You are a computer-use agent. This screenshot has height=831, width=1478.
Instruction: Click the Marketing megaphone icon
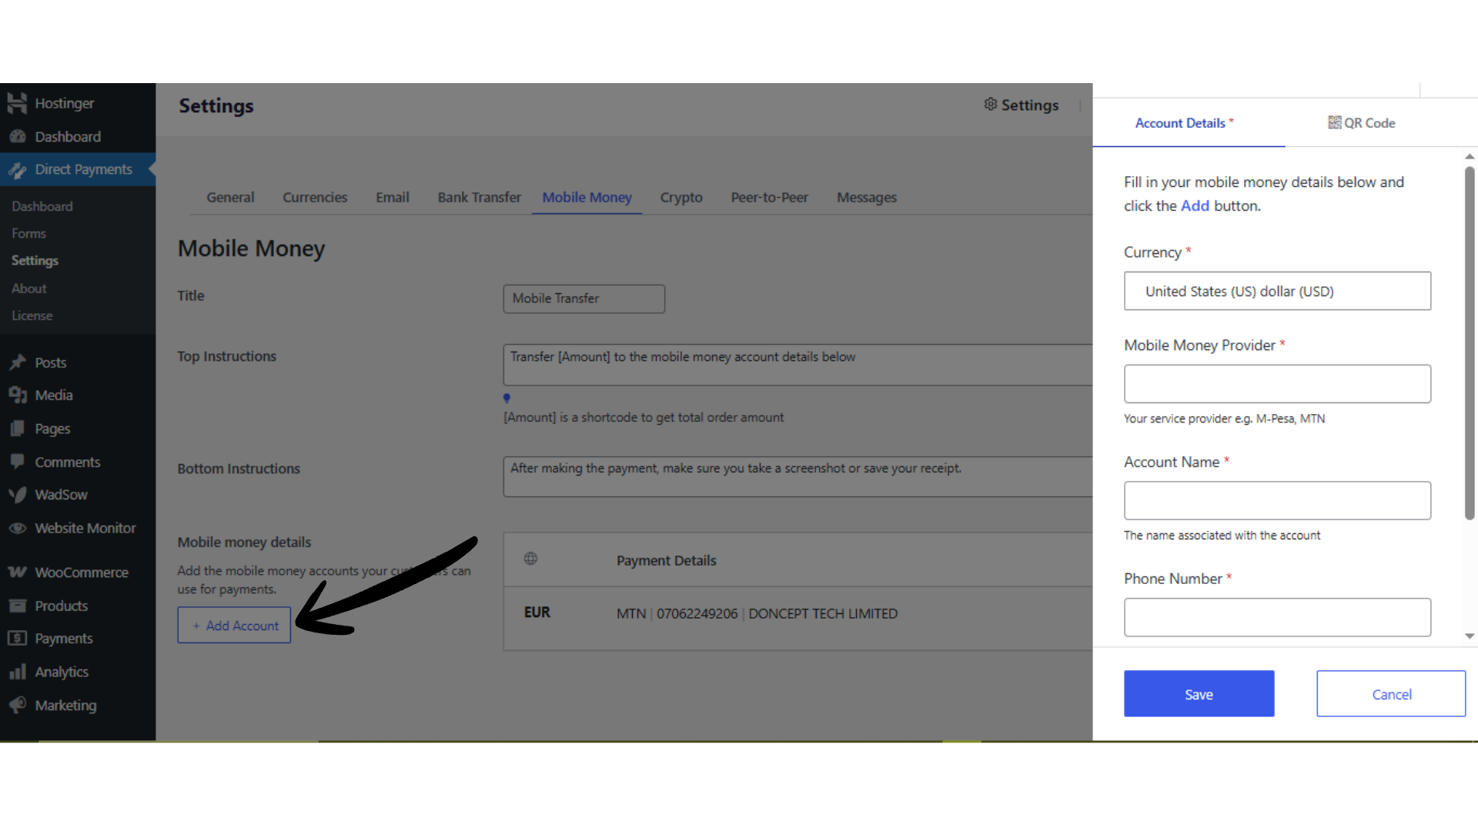[18, 705]
